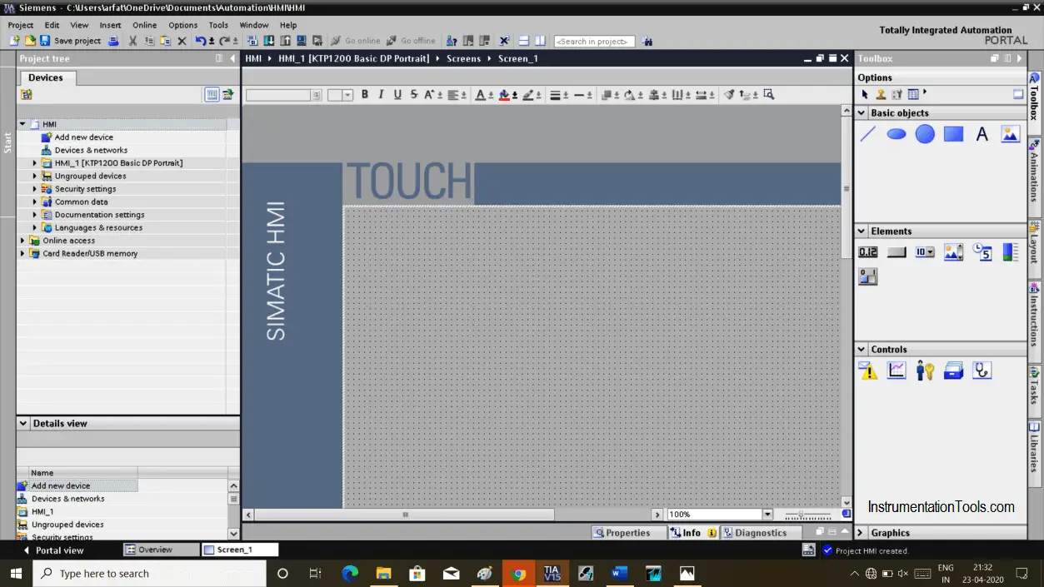Expand the Languages & resources node
Image resolution: width=1044 pixels, height=587 pixels.
pyautogui.click(x=35, y=227)
